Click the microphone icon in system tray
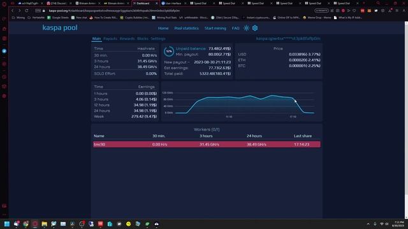This screenshot has height=229, width=408. [x=375, y=224]
